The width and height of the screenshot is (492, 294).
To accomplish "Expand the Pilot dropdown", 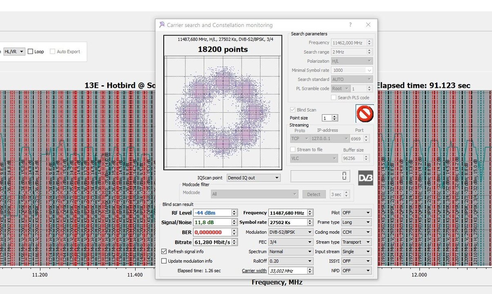I will [356, 213].
